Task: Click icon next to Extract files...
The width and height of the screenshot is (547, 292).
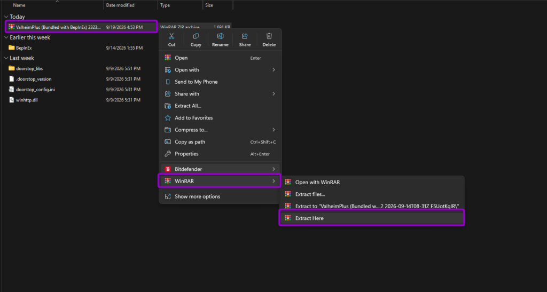Action: 288,194
